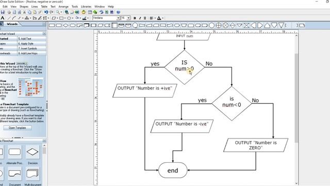The image size is (330, 186).
Task: Select the 'end' terminator shape on canvas
Action: click(173, 170)
